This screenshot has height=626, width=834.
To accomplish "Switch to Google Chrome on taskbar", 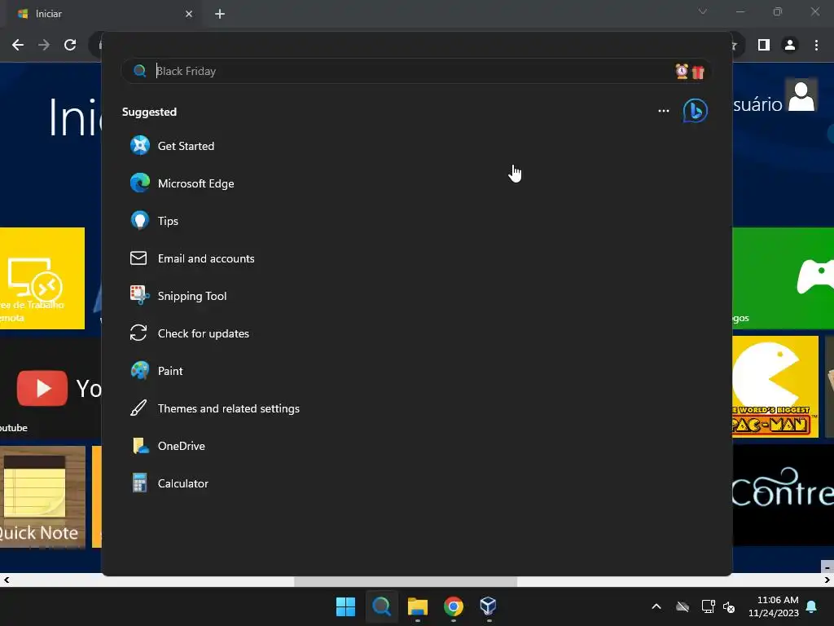I will click(x=453, y=606).
